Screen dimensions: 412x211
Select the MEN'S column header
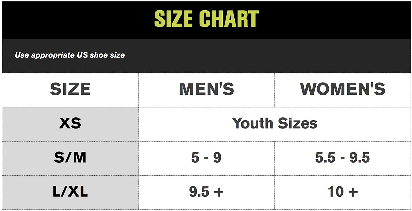point(206,89)
